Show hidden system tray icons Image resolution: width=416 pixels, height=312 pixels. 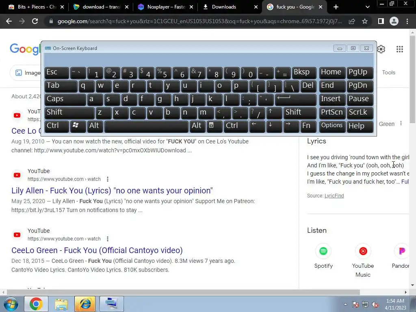[x=345, y=304]
